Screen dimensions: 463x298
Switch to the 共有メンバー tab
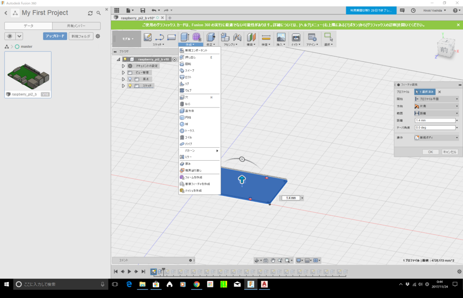(76, 26)
